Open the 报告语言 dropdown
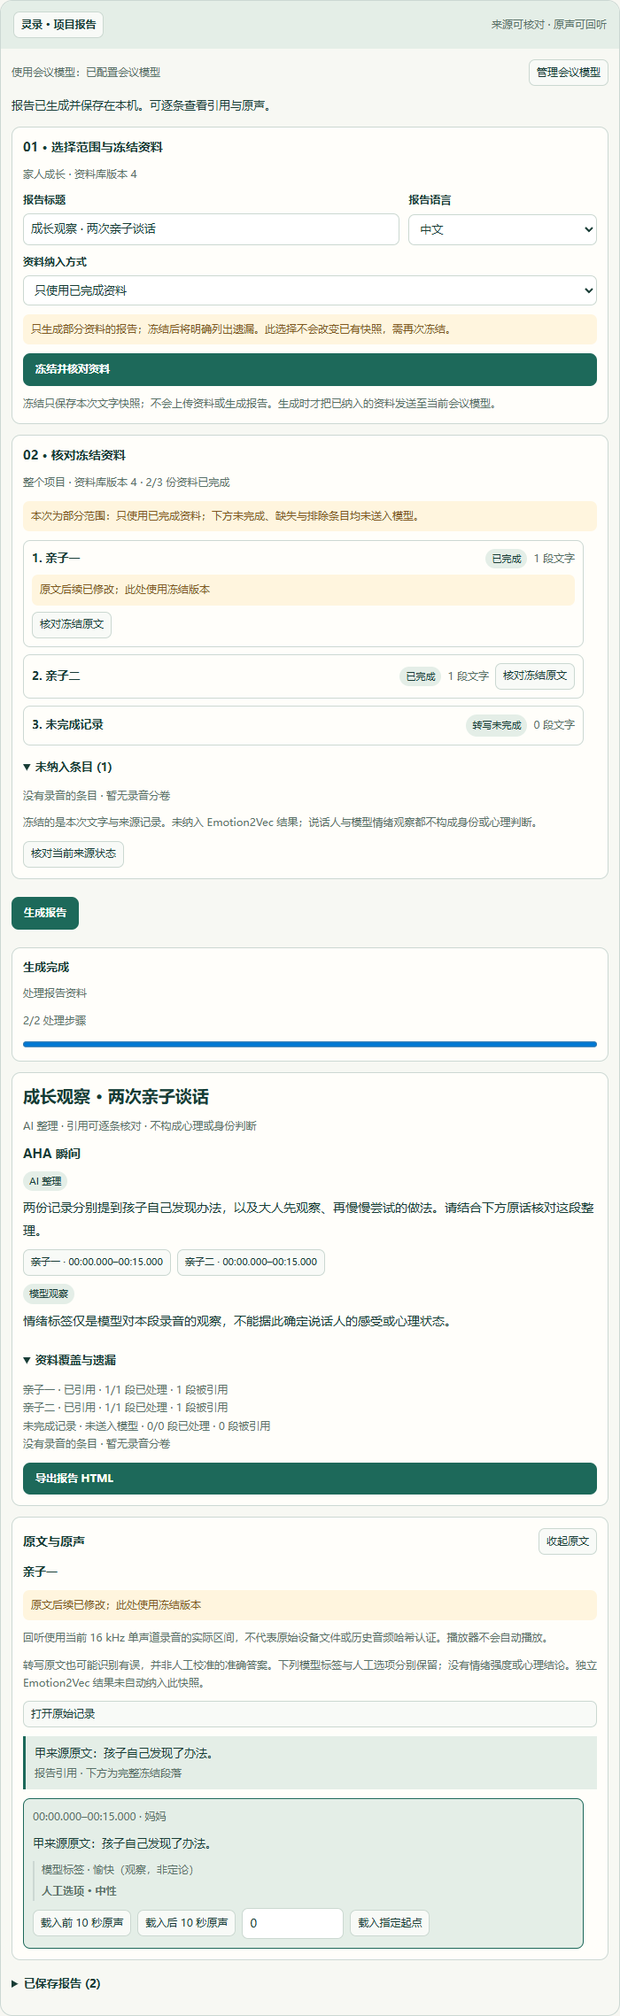The image size is (620, 2016). click(502, 229)
